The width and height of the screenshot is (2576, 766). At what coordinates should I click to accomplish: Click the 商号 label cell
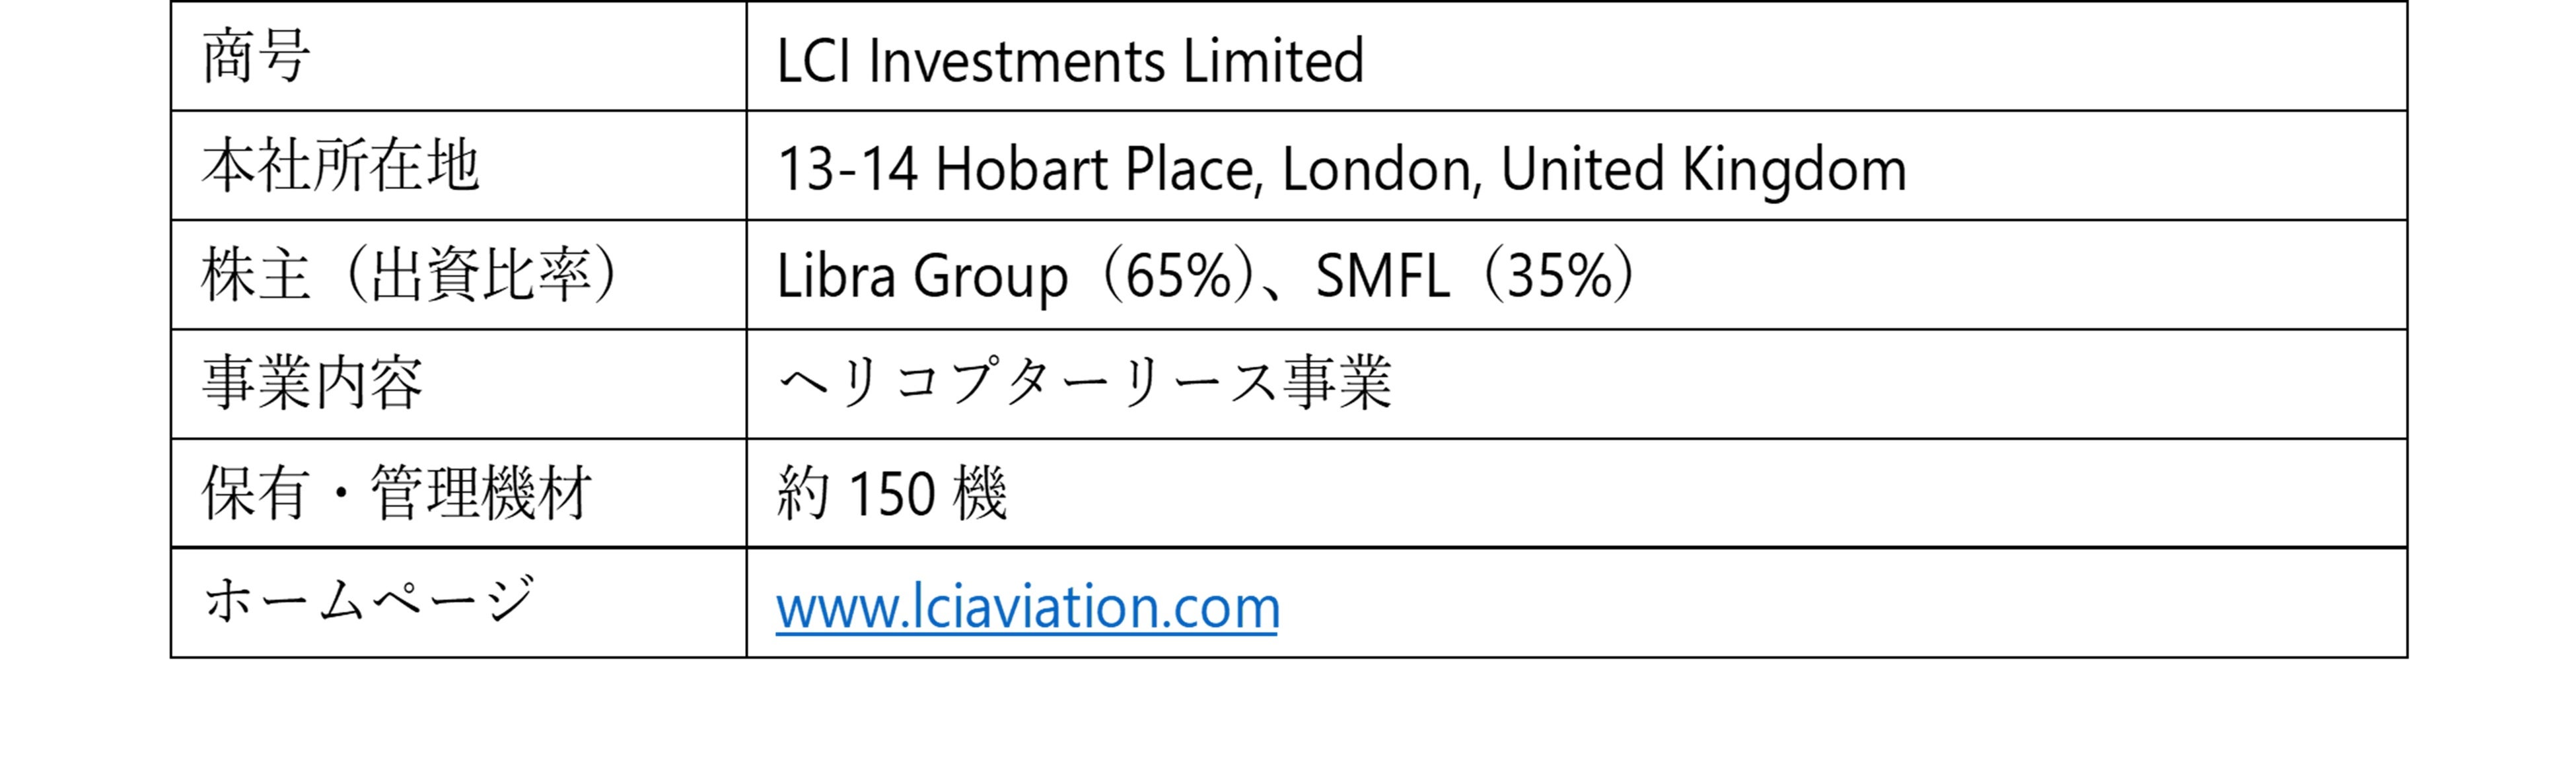coord(256,57)
